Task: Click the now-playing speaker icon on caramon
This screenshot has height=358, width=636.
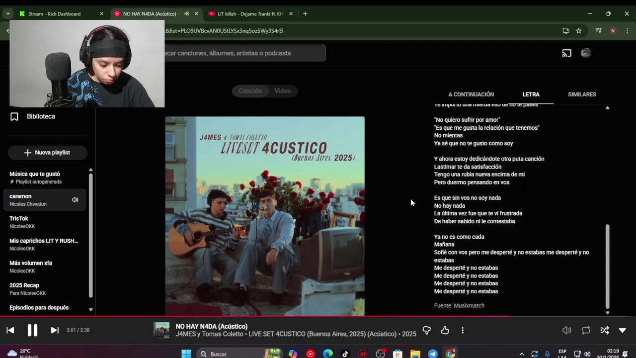Action: pos(75,200)
